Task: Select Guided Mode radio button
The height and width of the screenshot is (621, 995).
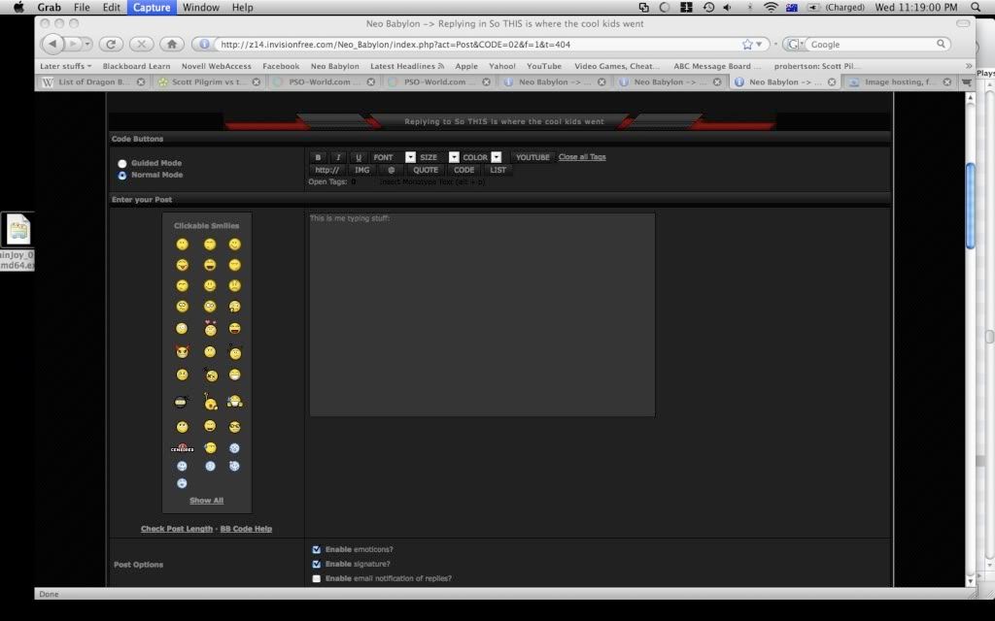Action: point(122,164)
